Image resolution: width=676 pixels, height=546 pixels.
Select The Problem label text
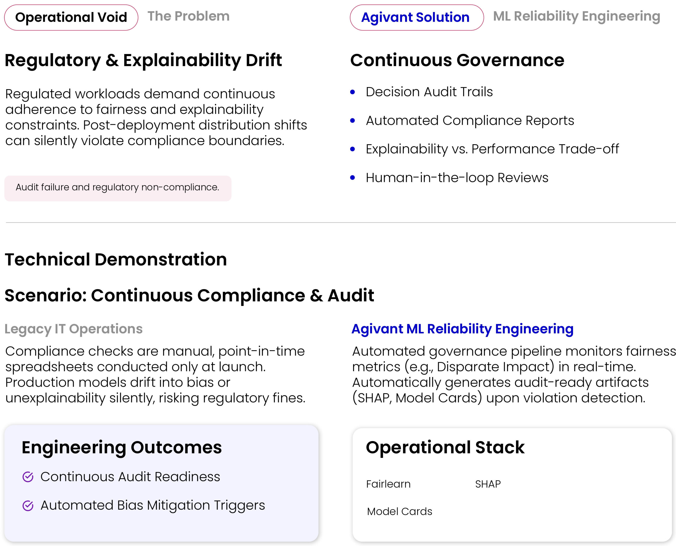189,16
